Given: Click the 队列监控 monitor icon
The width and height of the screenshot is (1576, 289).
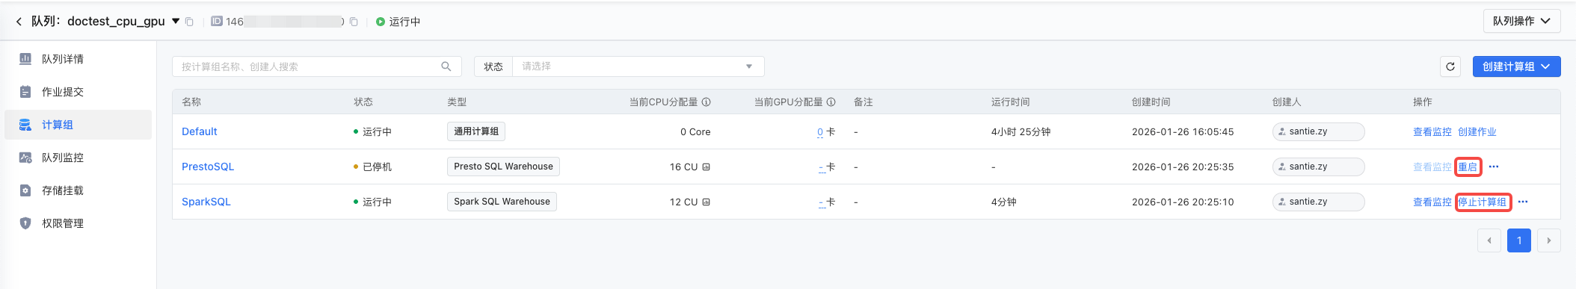Looking at the screenshot, I should pos(25,158).
